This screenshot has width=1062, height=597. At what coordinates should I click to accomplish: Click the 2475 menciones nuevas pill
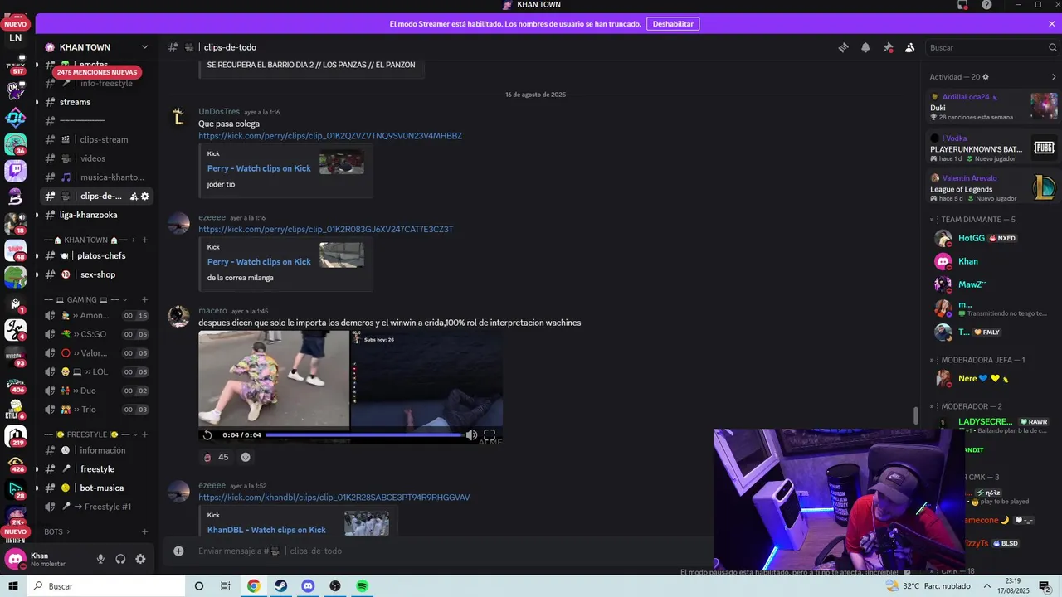(x=97, y=72)
